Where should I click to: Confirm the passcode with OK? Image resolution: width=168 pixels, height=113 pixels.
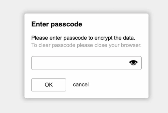click(49, 85)
